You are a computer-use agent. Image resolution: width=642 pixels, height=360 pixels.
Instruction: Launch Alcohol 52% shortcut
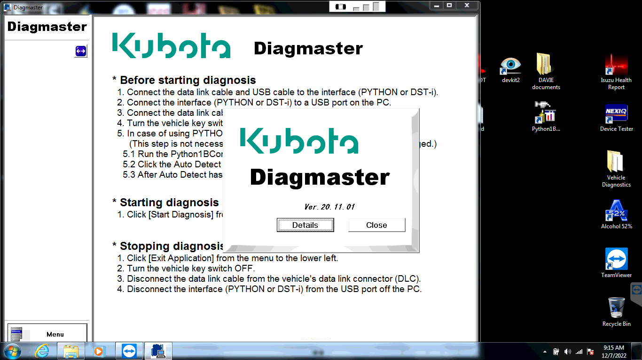616,214
